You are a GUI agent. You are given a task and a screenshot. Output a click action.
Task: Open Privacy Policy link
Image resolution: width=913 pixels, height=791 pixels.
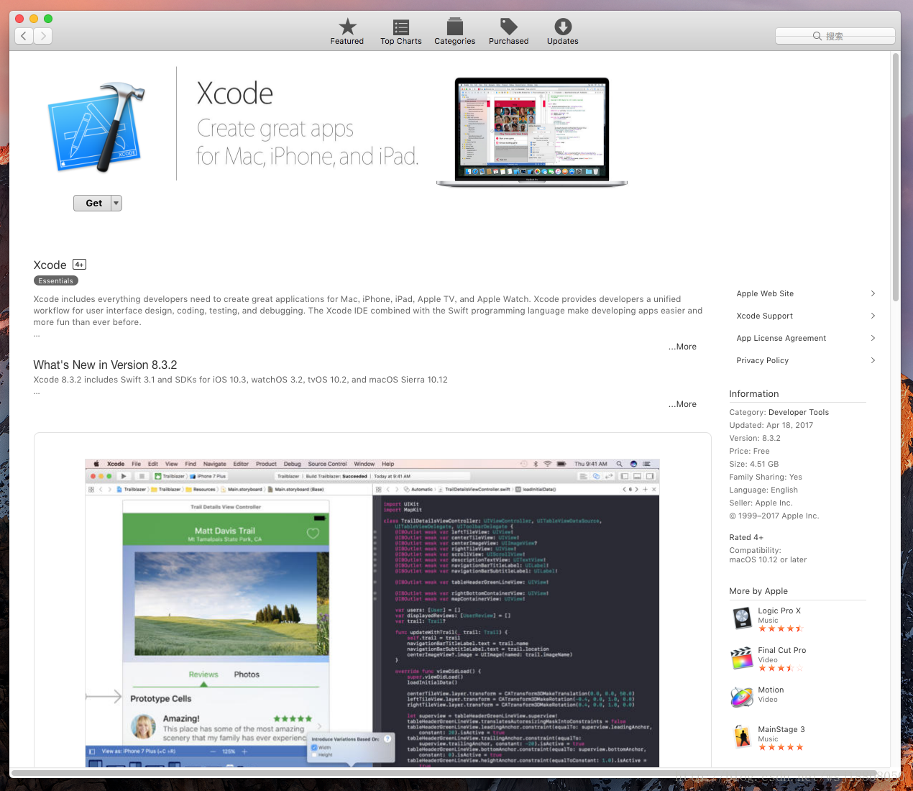tap(762, 360)
